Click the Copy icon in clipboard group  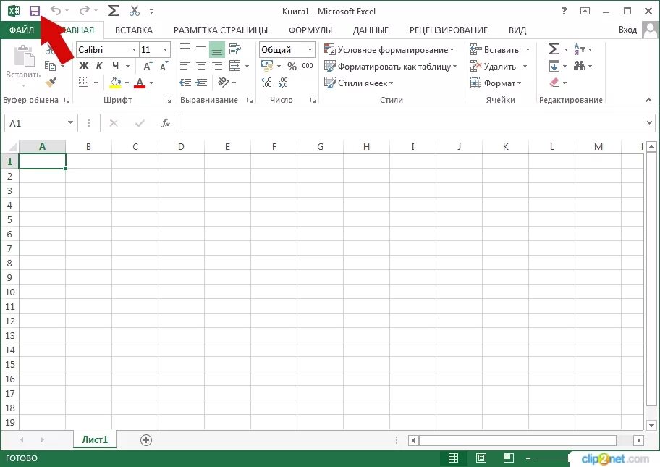50,66
